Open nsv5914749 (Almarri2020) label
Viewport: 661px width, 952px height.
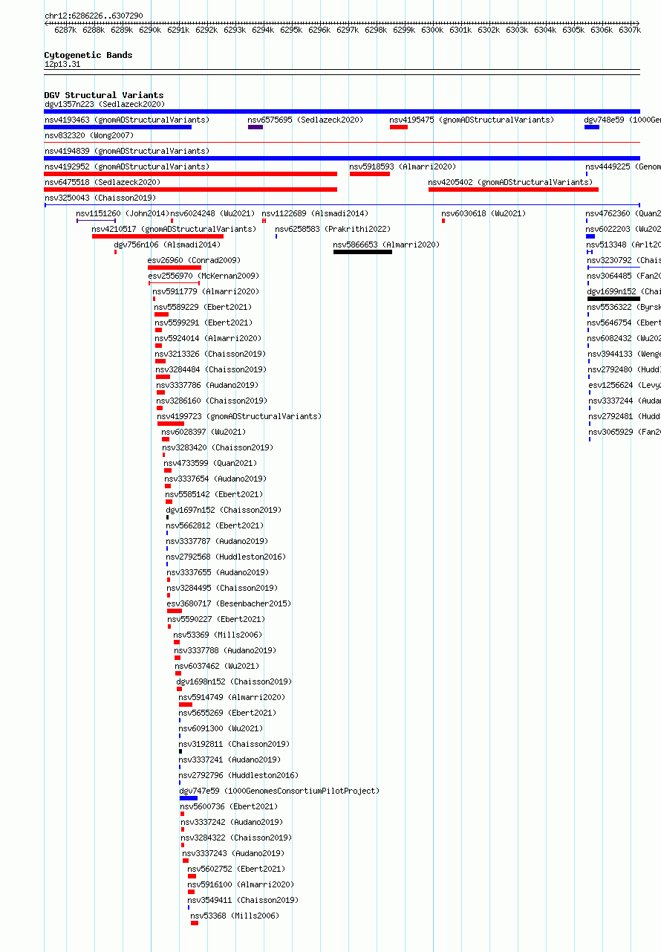[x=232, y=697]
